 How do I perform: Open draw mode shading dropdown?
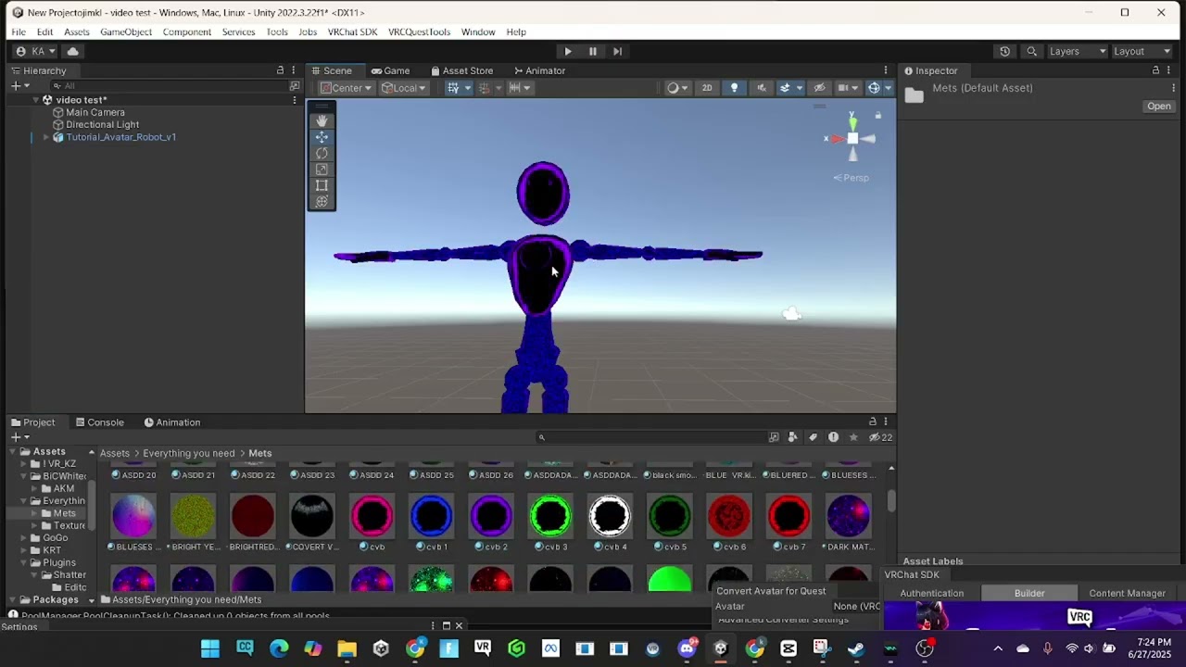[x=677, y=88]
